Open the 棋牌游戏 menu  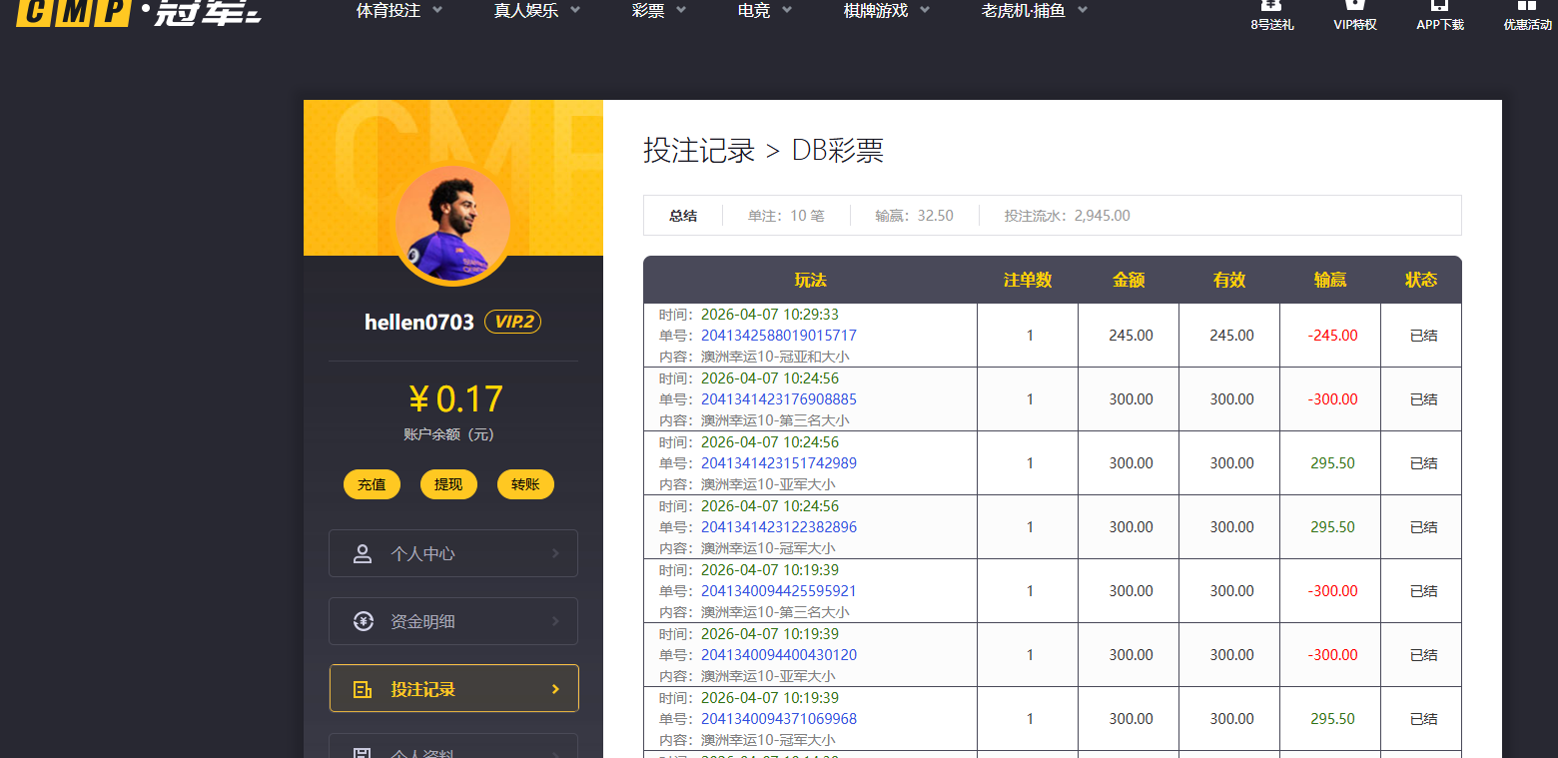click(x=886, y=11)
